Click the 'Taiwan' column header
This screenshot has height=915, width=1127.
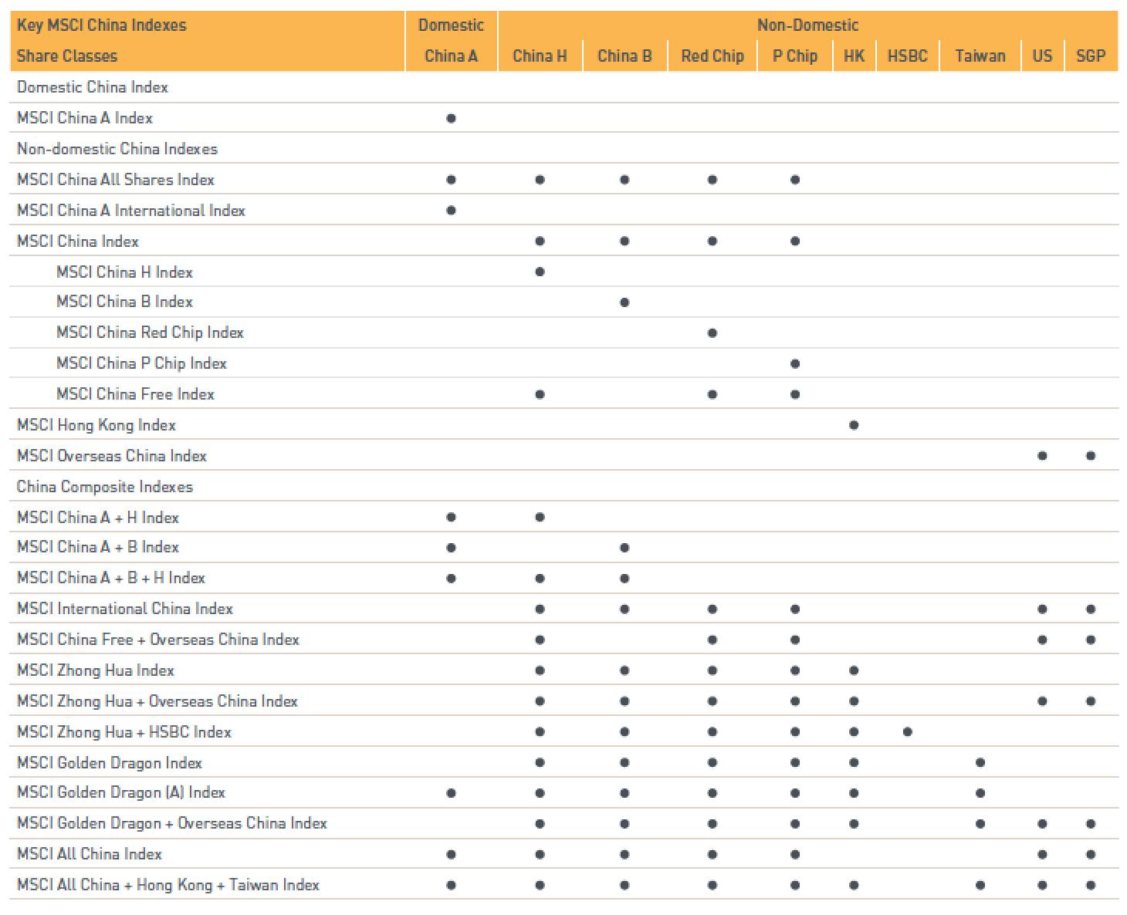click(x=980, y=56)
